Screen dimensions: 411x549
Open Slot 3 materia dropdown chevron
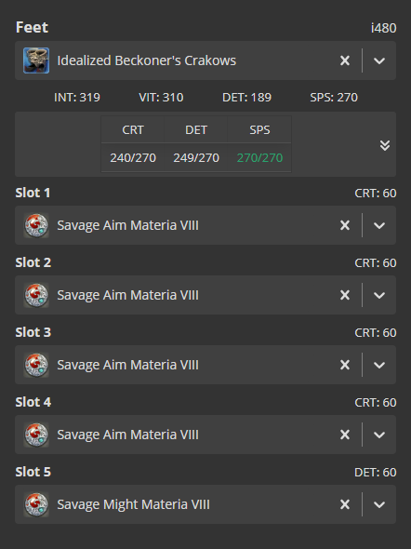[379, 365]
